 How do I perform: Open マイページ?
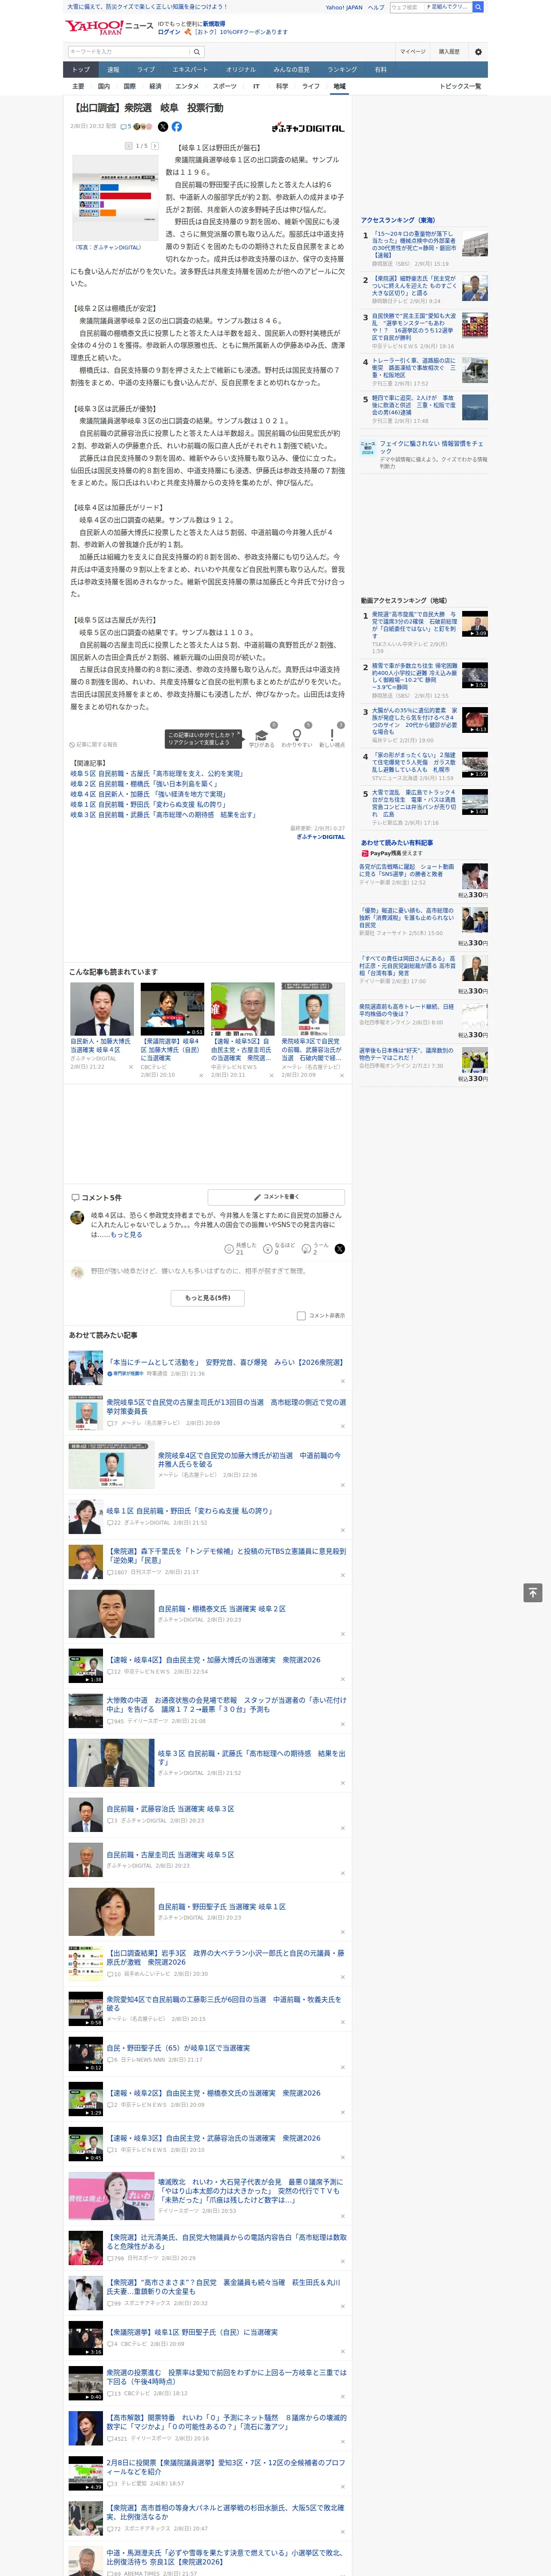(413, 52)
